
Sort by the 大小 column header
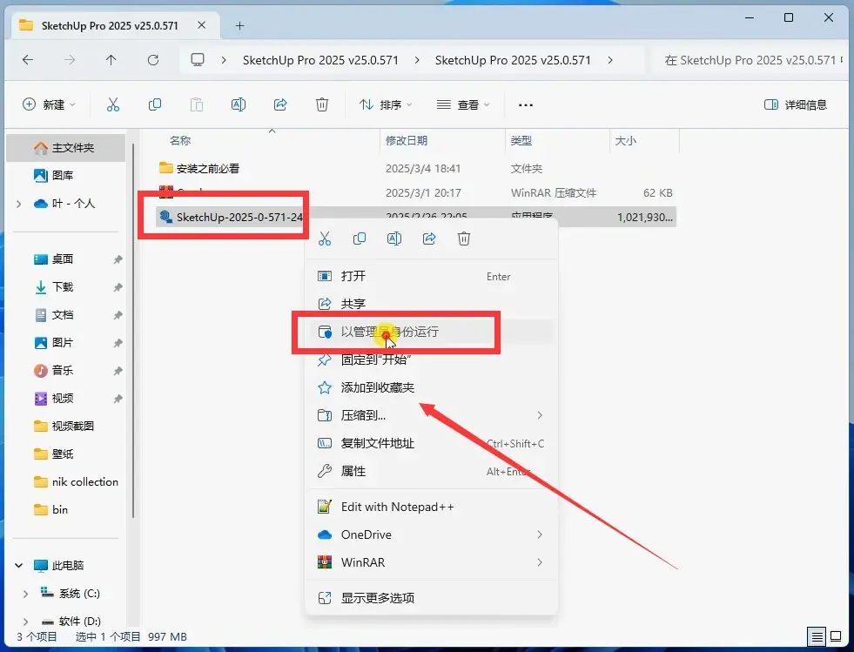tap(625, 140)
